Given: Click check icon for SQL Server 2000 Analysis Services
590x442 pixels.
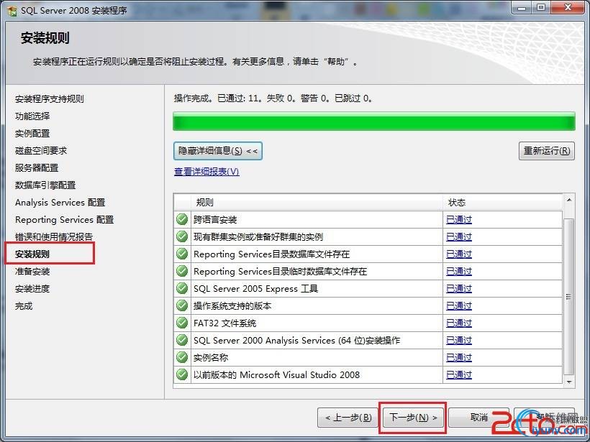Looking at the screenshot, I should 182,340.
